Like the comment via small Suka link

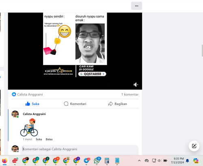click(x=39, y=139)
